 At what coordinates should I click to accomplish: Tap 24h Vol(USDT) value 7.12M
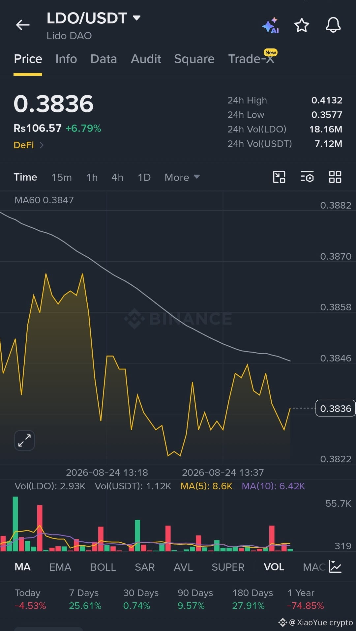click(x=328, y=144)
